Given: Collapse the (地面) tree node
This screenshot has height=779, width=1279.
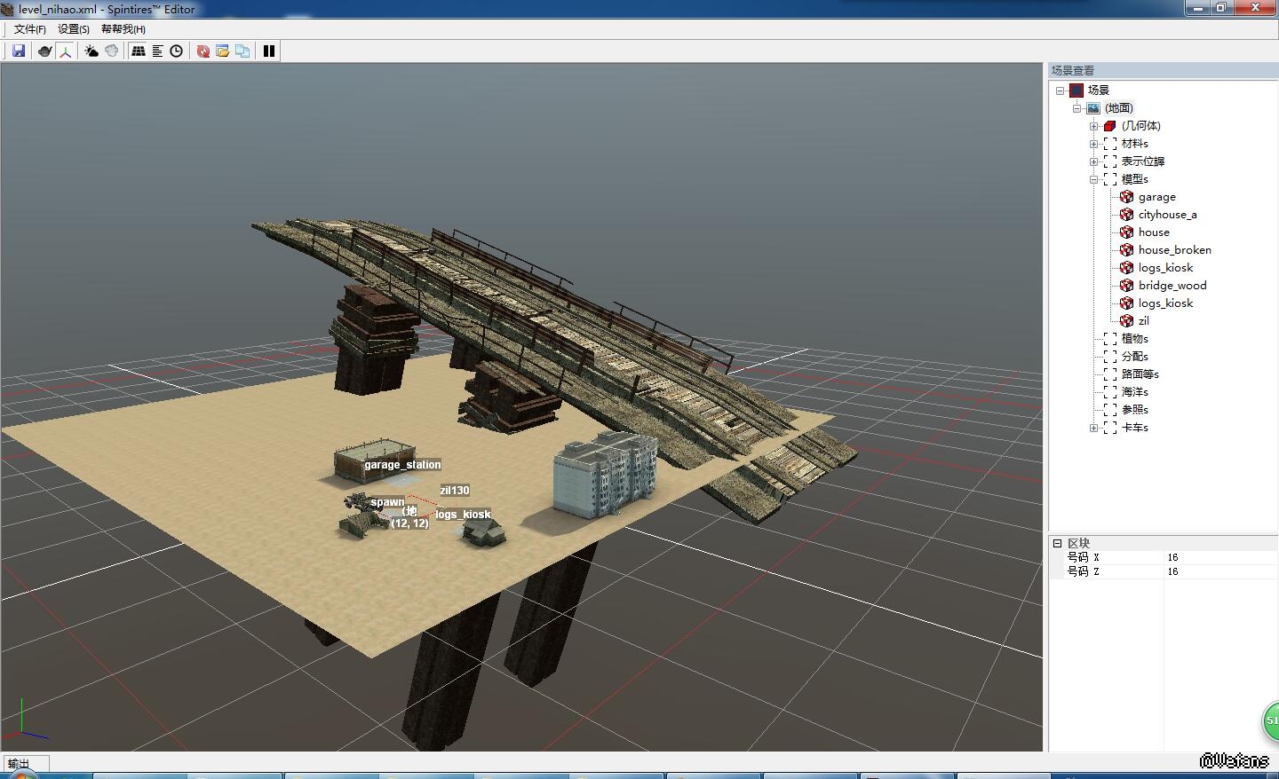Looking at the screenshot, I should [x=1076, y=108].
